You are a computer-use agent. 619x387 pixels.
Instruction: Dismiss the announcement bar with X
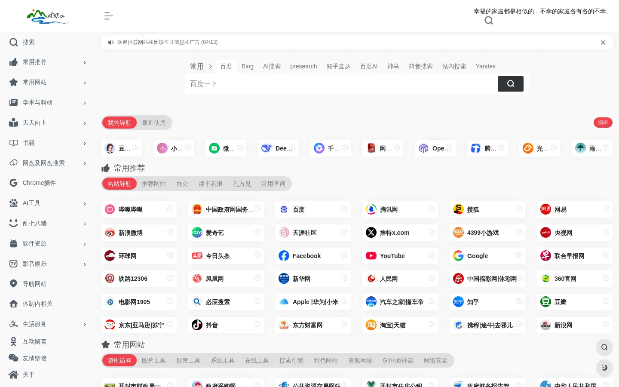click(x=603, y=42)
